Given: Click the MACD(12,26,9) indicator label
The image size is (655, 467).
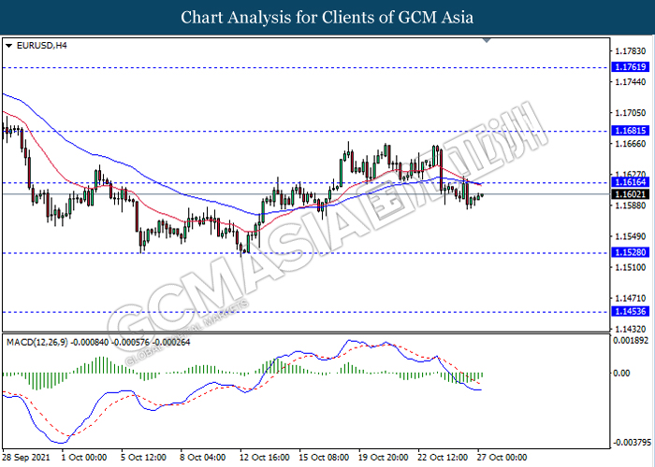Looking at the screenshot, I should point(37,343).
